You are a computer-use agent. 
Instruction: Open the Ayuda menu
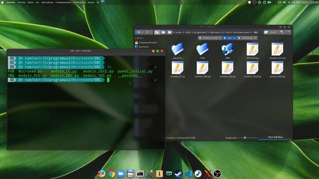91,2
